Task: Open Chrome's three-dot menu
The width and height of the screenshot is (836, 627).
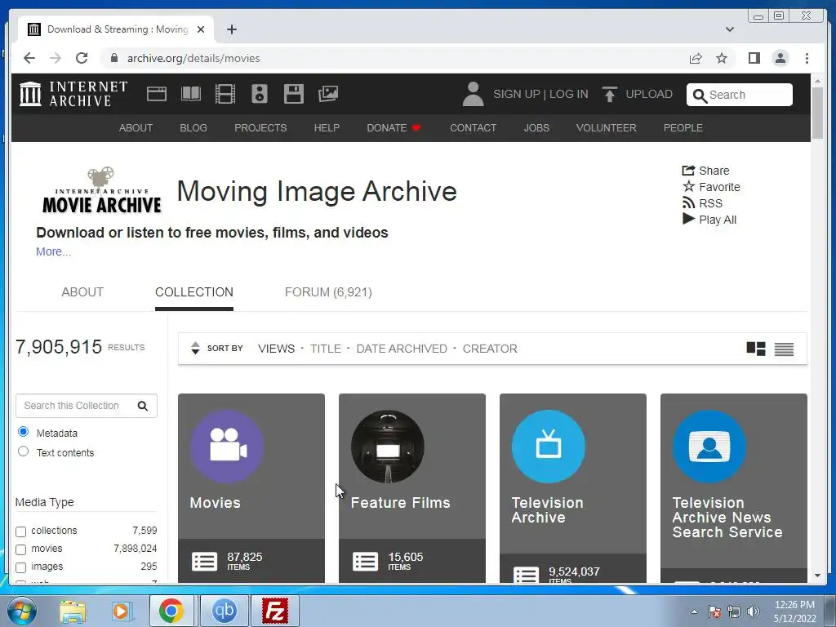Action: 807,58
